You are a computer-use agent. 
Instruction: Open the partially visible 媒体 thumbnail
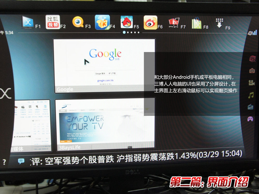click(x=31, y=125)
